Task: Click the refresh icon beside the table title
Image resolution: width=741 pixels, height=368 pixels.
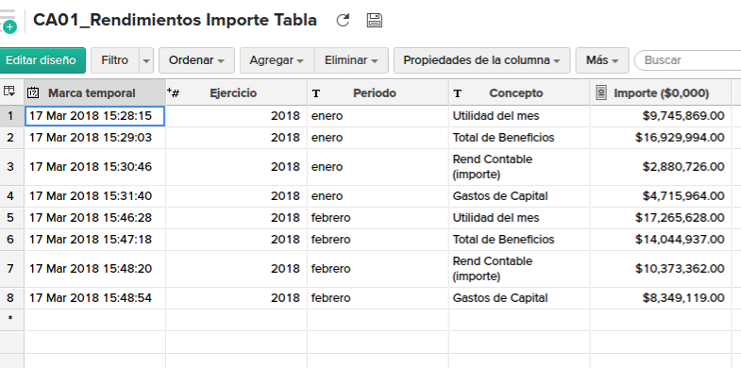Action: pyautogui.click(x=343, y=21)
